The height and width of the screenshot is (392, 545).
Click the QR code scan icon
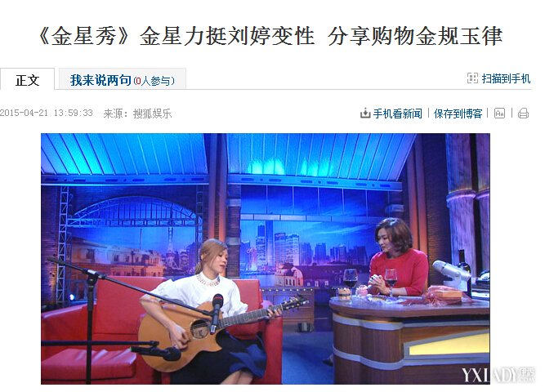(x=472, y=78)
